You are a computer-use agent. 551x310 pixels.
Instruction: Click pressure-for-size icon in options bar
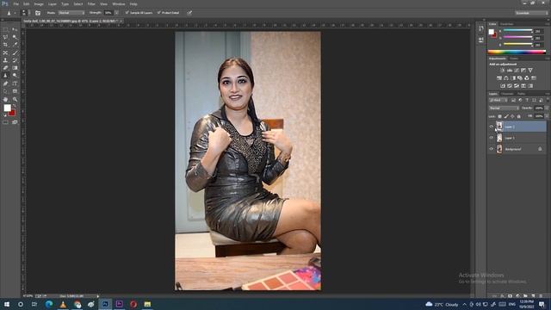(189, 13)
